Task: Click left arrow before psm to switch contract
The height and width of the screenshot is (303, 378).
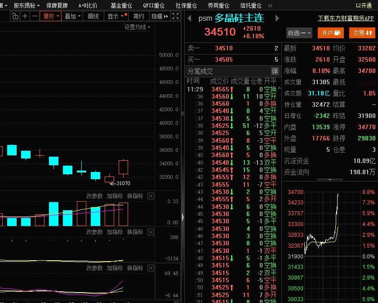Action: coord(190,19)
